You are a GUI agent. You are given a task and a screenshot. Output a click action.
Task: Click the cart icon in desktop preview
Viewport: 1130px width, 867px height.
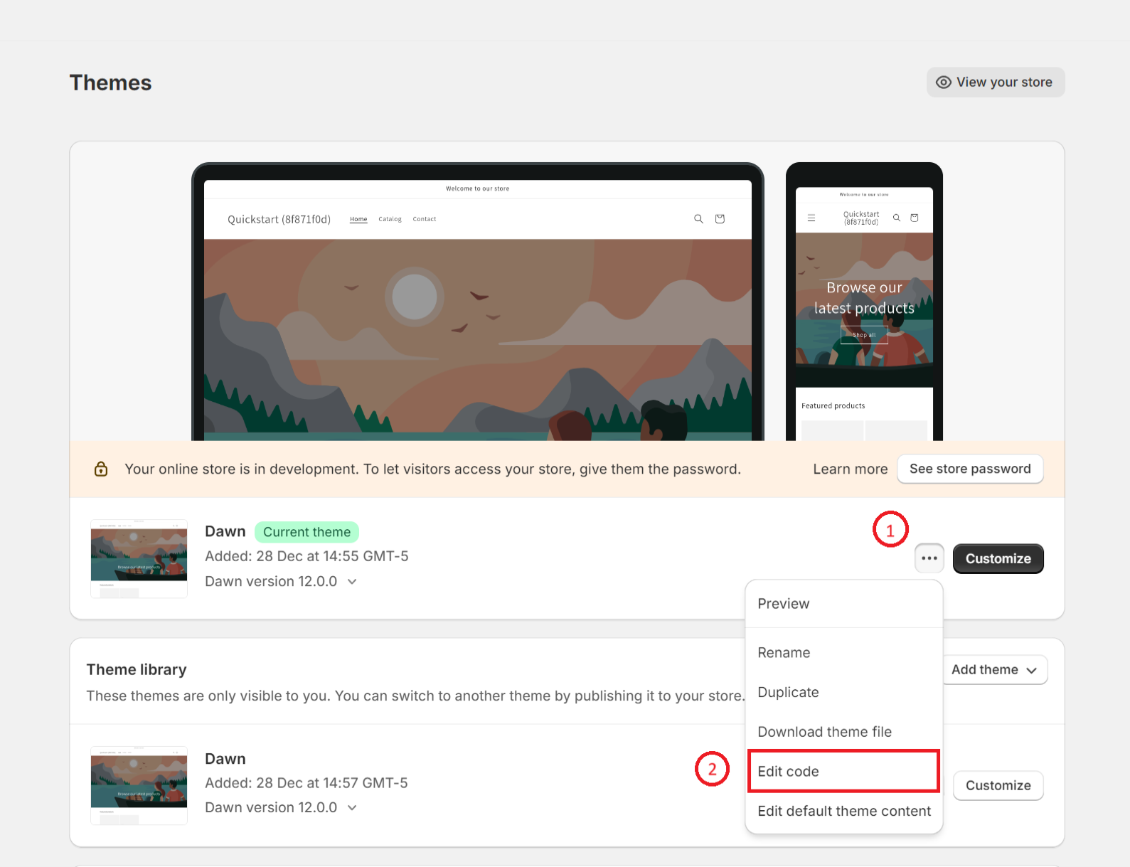click(720, 219)
